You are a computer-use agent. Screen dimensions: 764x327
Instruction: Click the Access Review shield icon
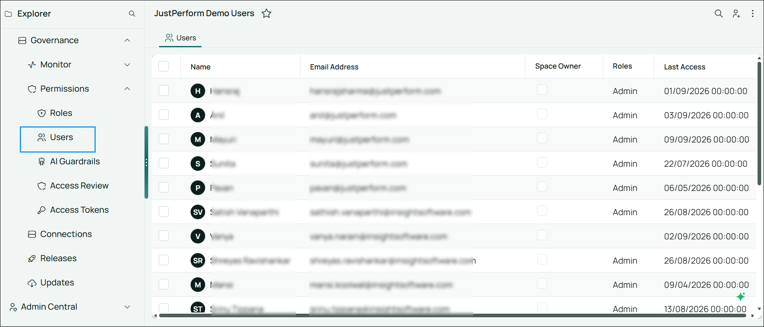(x=42, y=186)
